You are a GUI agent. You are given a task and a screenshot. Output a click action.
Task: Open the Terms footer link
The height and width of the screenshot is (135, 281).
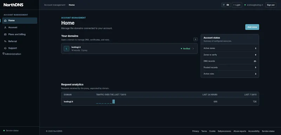pos(204,131)
